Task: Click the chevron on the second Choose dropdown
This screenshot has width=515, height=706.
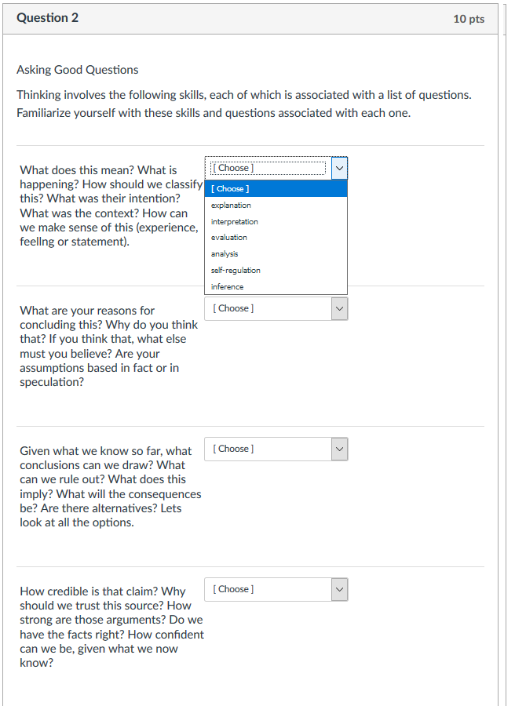Action: click(x=340, y=308)
